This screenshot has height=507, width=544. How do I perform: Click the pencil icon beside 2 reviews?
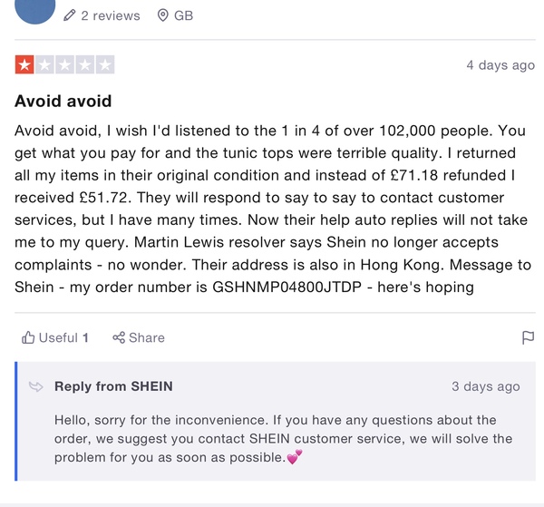pos(70,15)
